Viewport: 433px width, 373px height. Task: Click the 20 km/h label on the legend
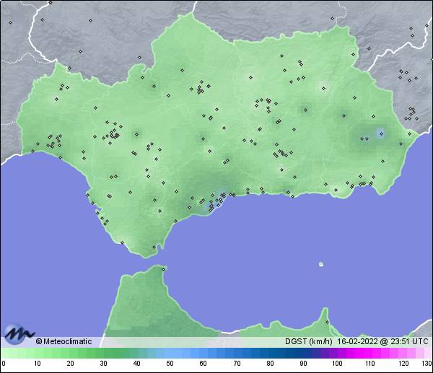point(70,363)
